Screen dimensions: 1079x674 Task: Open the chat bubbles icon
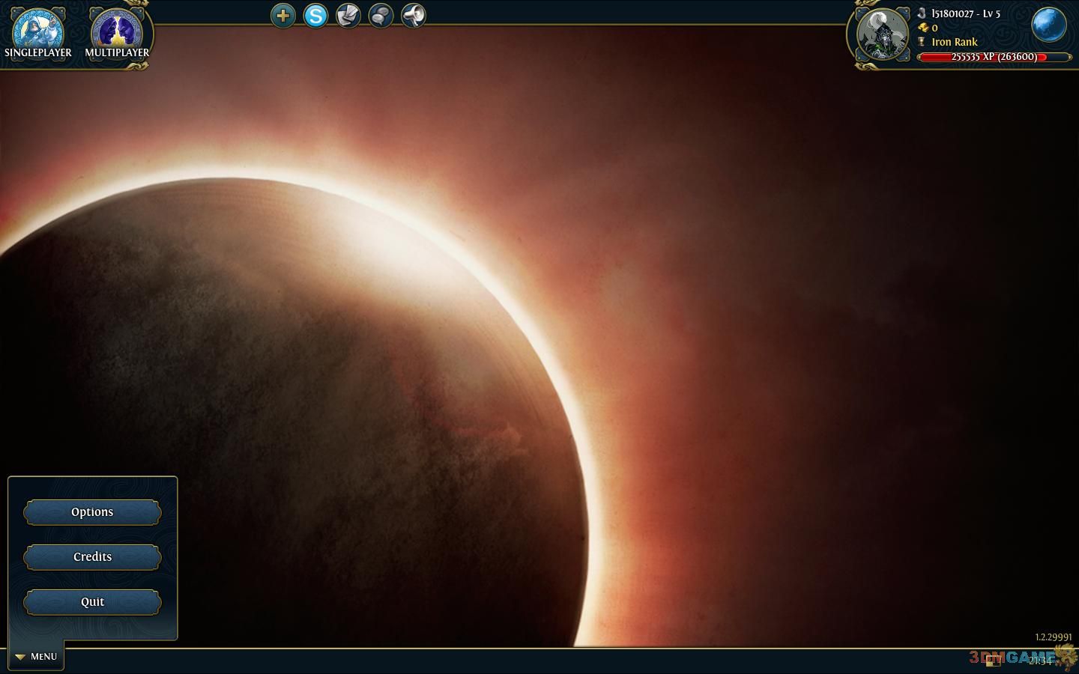(x=381, y=15)
